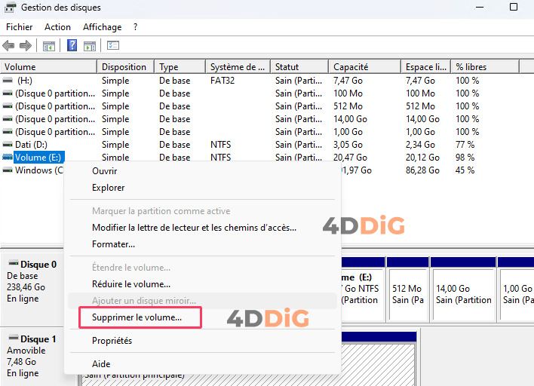Select the Disque 1 hatched partition block

(378, 357)
